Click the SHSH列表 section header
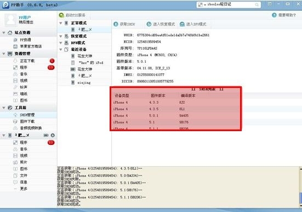Screen dimensions: 302x212 (x=207, y=89)
